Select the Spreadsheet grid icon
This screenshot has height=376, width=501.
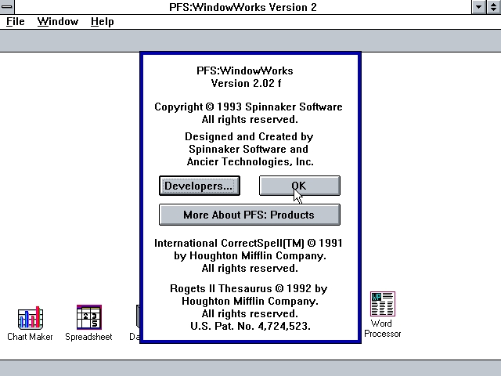pos(88,317)
